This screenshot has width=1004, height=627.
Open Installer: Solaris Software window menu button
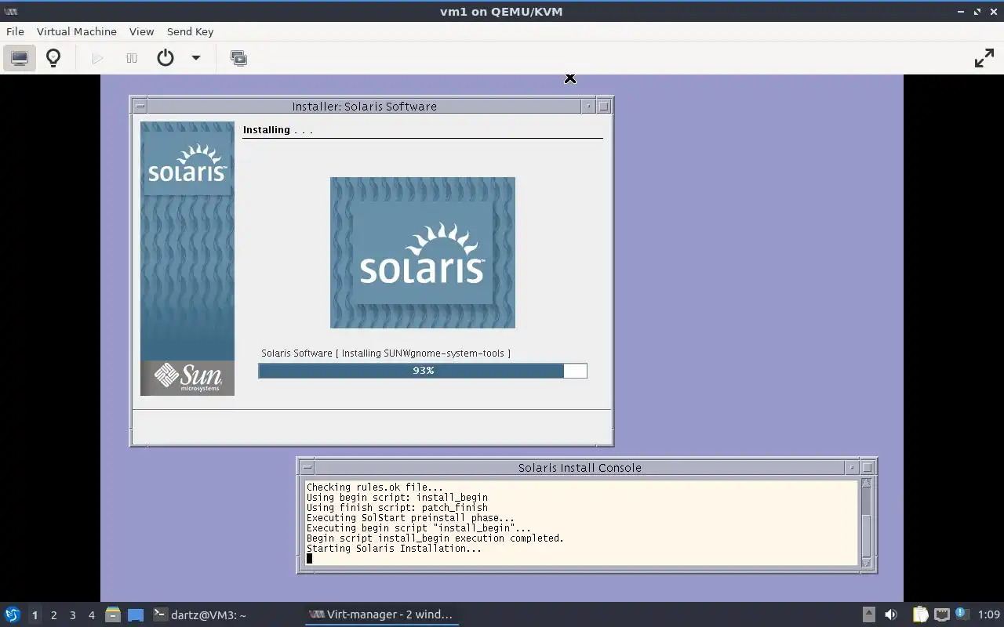click(x=140, y=106)
